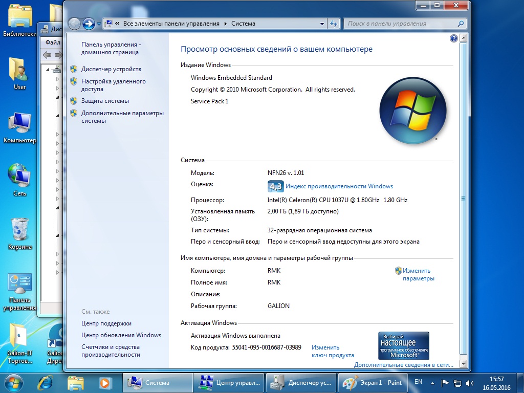Open Windows Explorer from taskbar
The height and width of the screenshot is (393, 524).
point(76,382)
